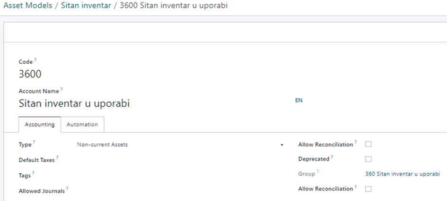Image resolution: width=447 pixels, height=201 pixels.
Task: Enable the Allow Reconciliation checkbox above Deprecated
Action: click(x=368, y=144)
